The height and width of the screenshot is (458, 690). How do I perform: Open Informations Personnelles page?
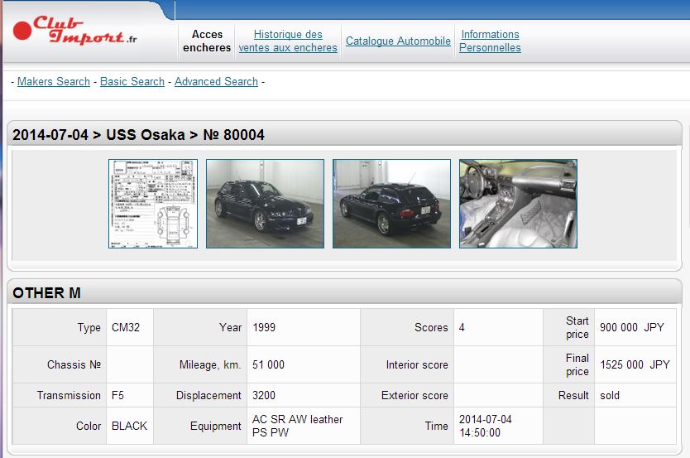point(490,41)
